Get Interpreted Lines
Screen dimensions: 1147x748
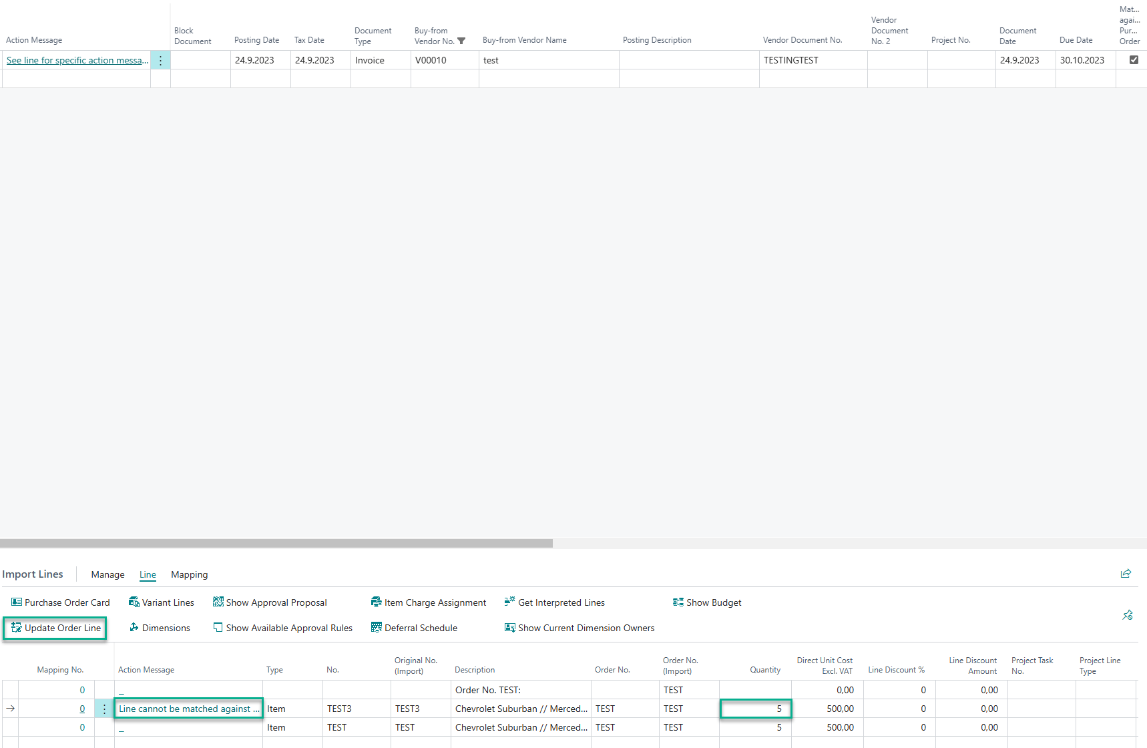coord(554,602)
